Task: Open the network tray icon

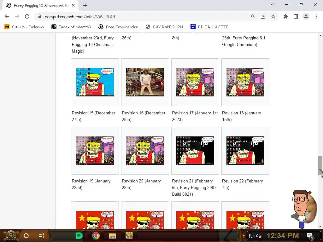Action: [x=251, y=236]
